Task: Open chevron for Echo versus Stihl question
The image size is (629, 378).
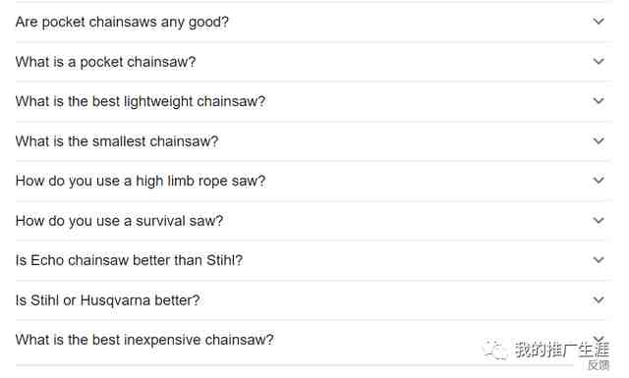Action: (x=599, y=260)
